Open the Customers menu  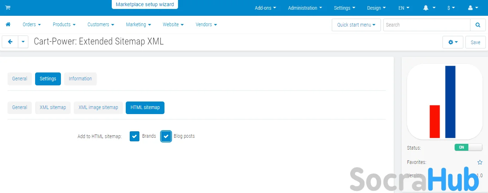coord(101,24)
